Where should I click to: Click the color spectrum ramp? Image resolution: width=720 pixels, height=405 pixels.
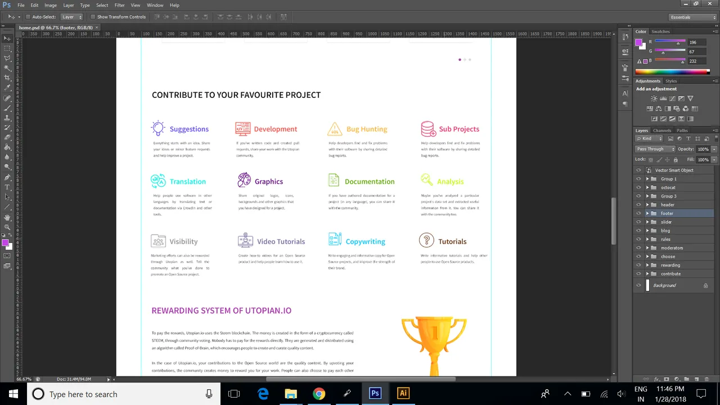[x=672, y=71]
